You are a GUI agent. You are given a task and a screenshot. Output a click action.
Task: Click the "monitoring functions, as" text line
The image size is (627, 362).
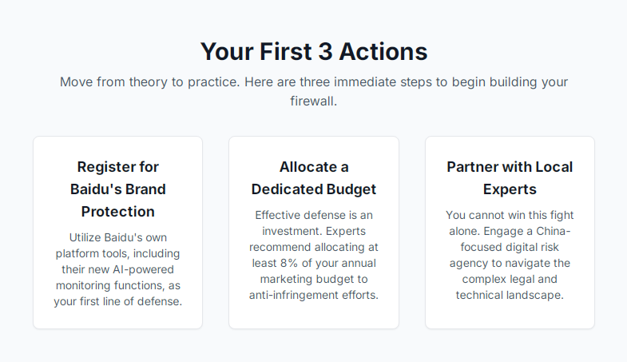[x=118, y=285]
